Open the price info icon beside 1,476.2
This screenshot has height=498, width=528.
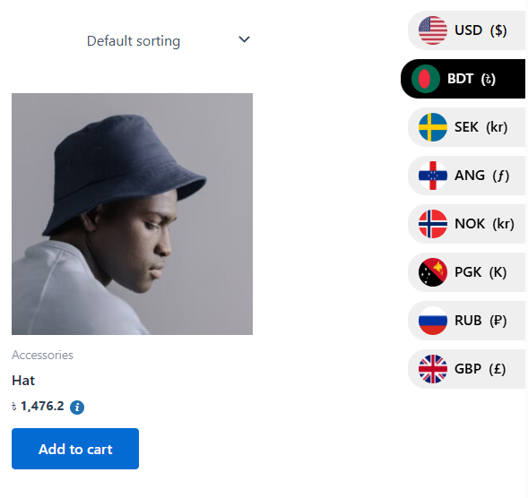click(x=77, y=408)
